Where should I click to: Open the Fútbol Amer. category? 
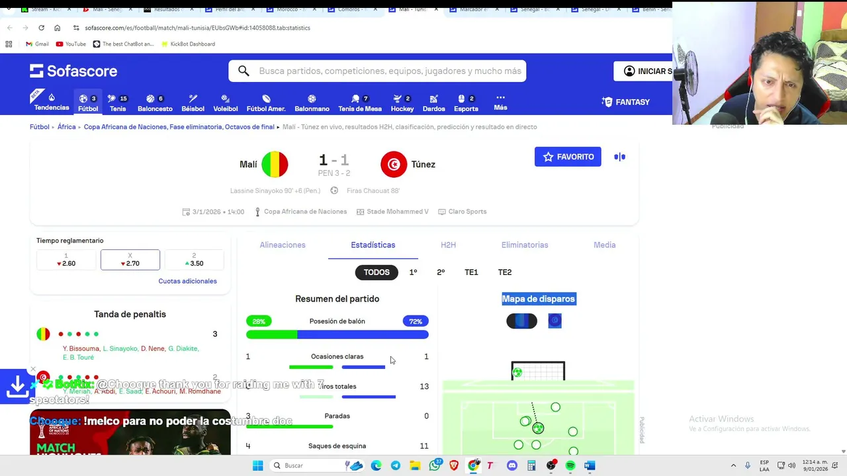pos(266,102)
